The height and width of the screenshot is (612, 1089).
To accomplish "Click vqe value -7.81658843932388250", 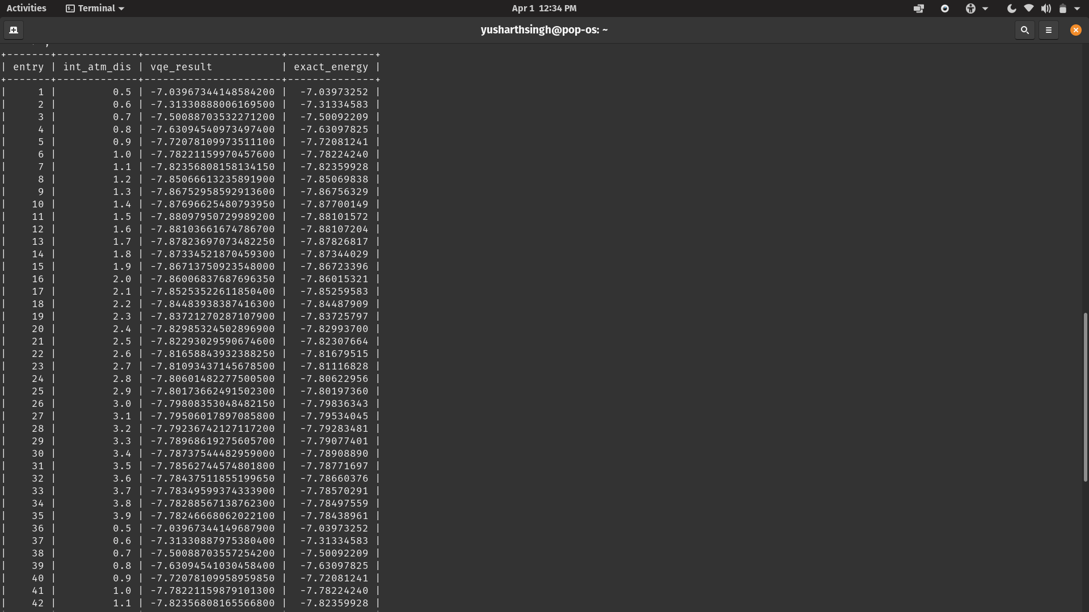I will [x=213, y=354].
